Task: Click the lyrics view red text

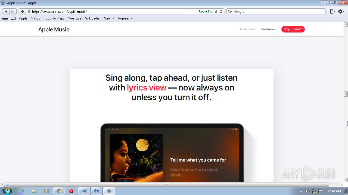Action: [147, 87]
